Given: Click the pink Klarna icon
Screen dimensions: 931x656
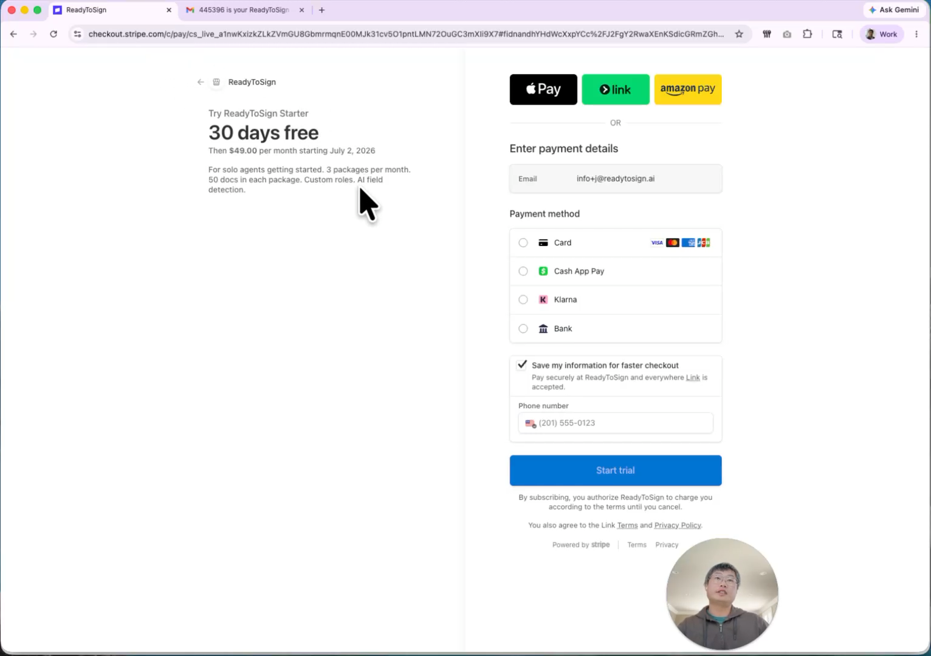Looking at the screenshot, I should coord(543,299).
